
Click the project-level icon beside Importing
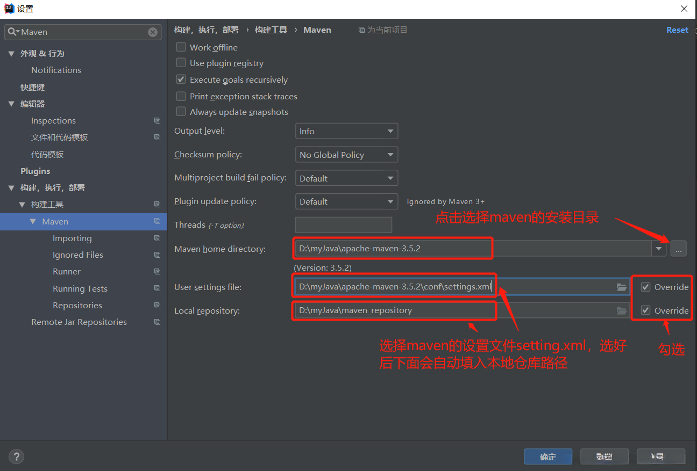point(157,238)
